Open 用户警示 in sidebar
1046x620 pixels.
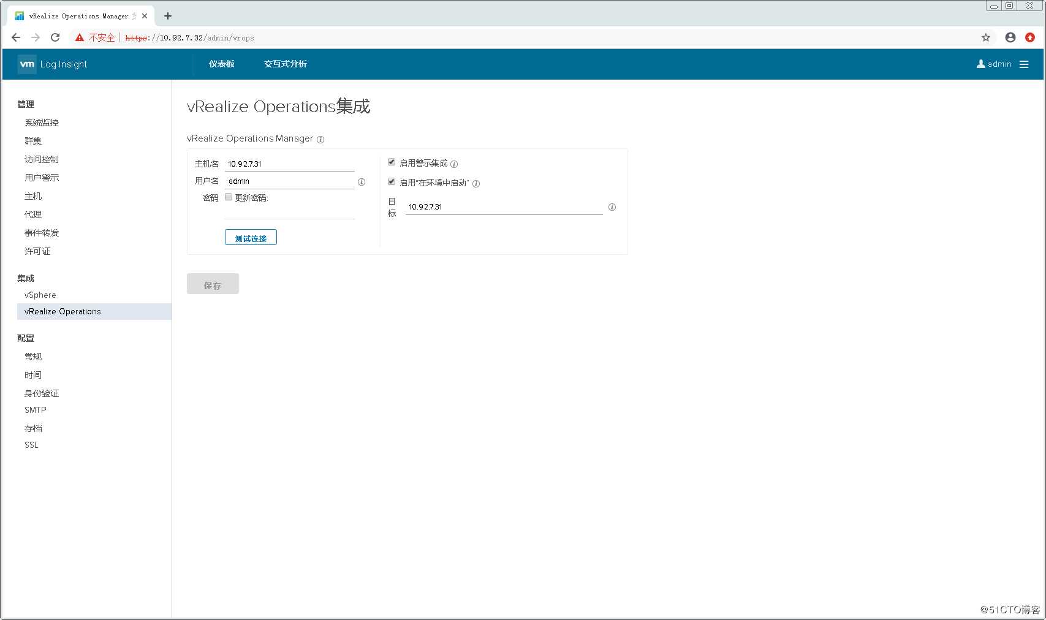tap(42, 178)
